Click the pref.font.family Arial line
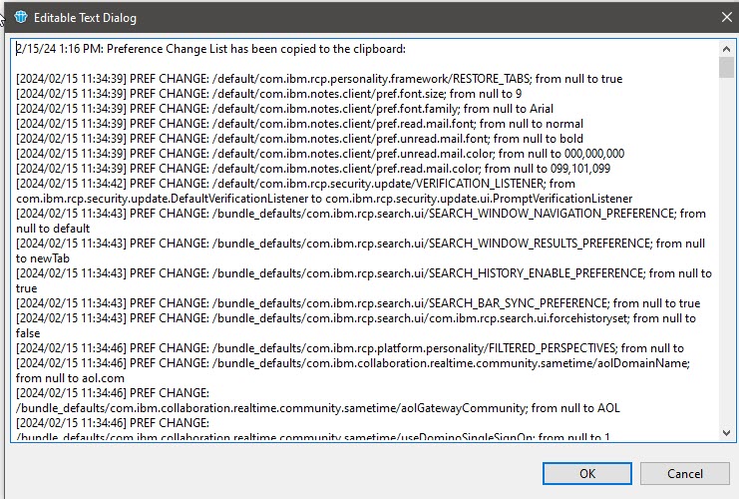This screenshot has width=739, height=499. (x=284, y=109)
